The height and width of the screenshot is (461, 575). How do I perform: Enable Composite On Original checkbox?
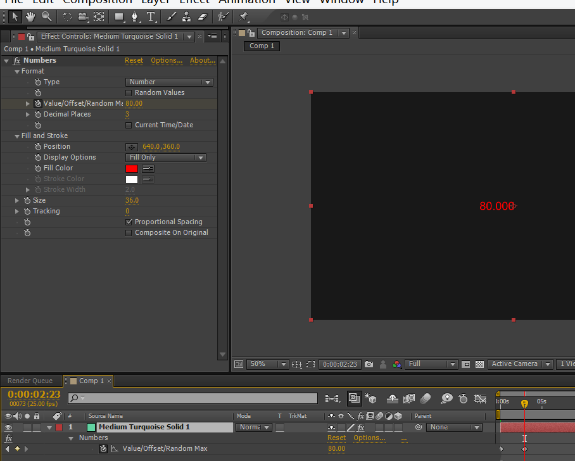(129, 233)
